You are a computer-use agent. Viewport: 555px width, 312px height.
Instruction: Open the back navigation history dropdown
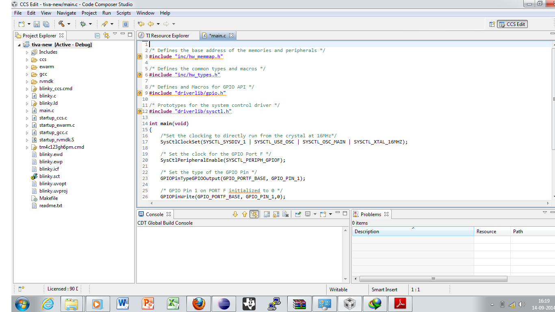pos(158,24)
